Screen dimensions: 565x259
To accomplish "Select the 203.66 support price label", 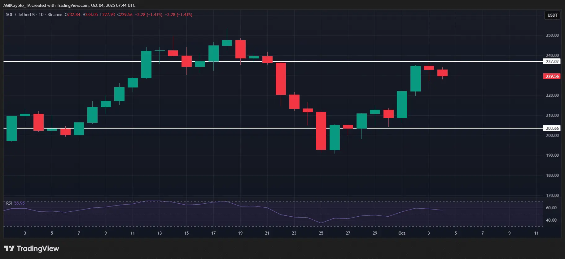I will (552, 128).
